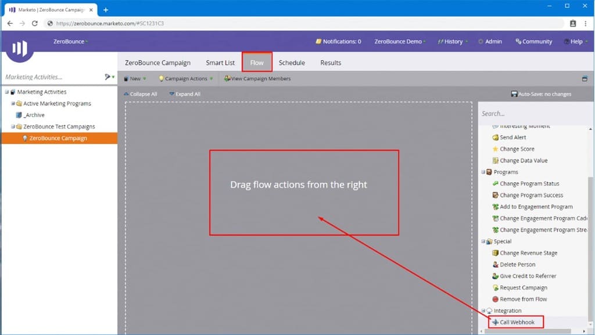
Task: Click the Request Campaign icon
Action: [495, 287]
